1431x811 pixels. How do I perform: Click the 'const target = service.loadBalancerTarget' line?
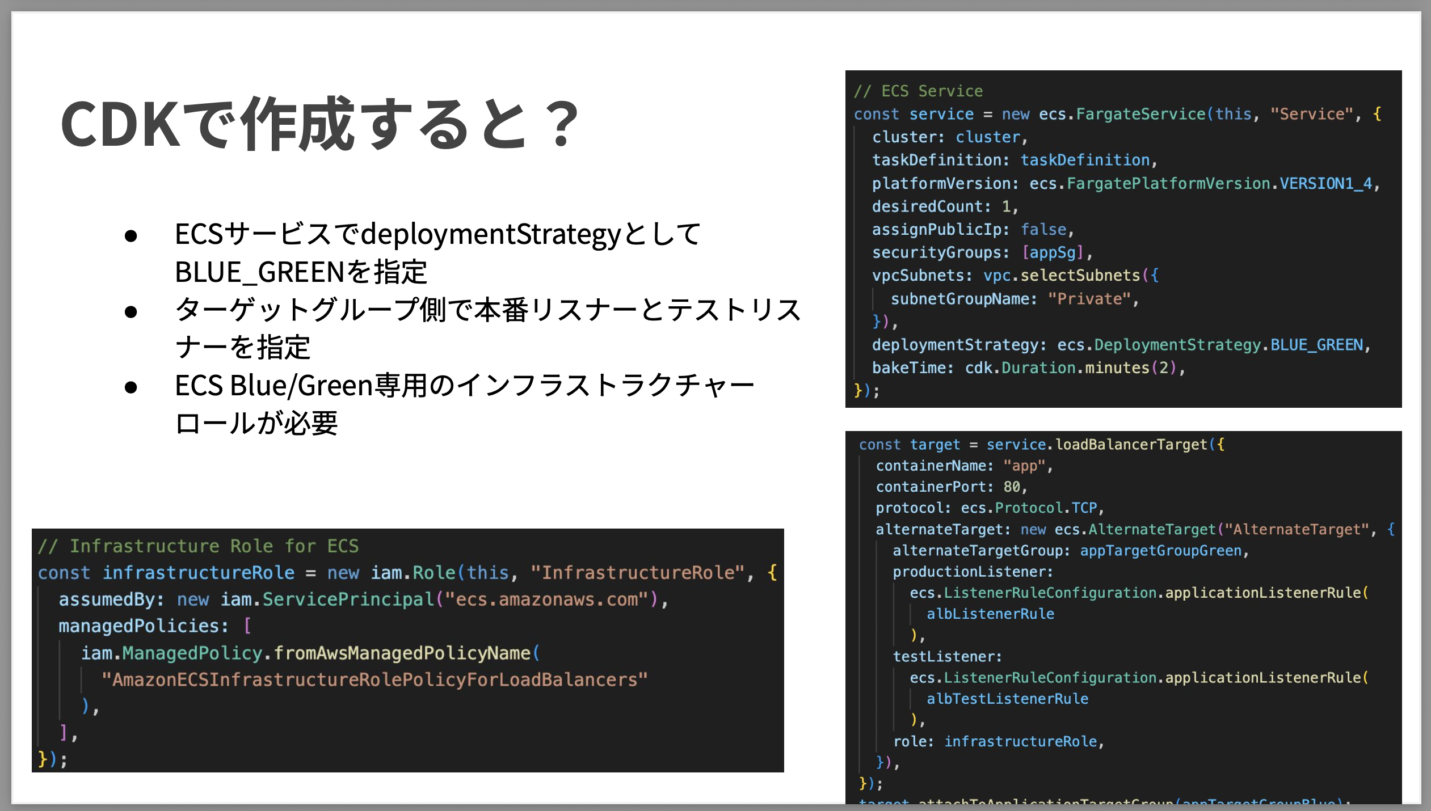(x=1041, y=445)
